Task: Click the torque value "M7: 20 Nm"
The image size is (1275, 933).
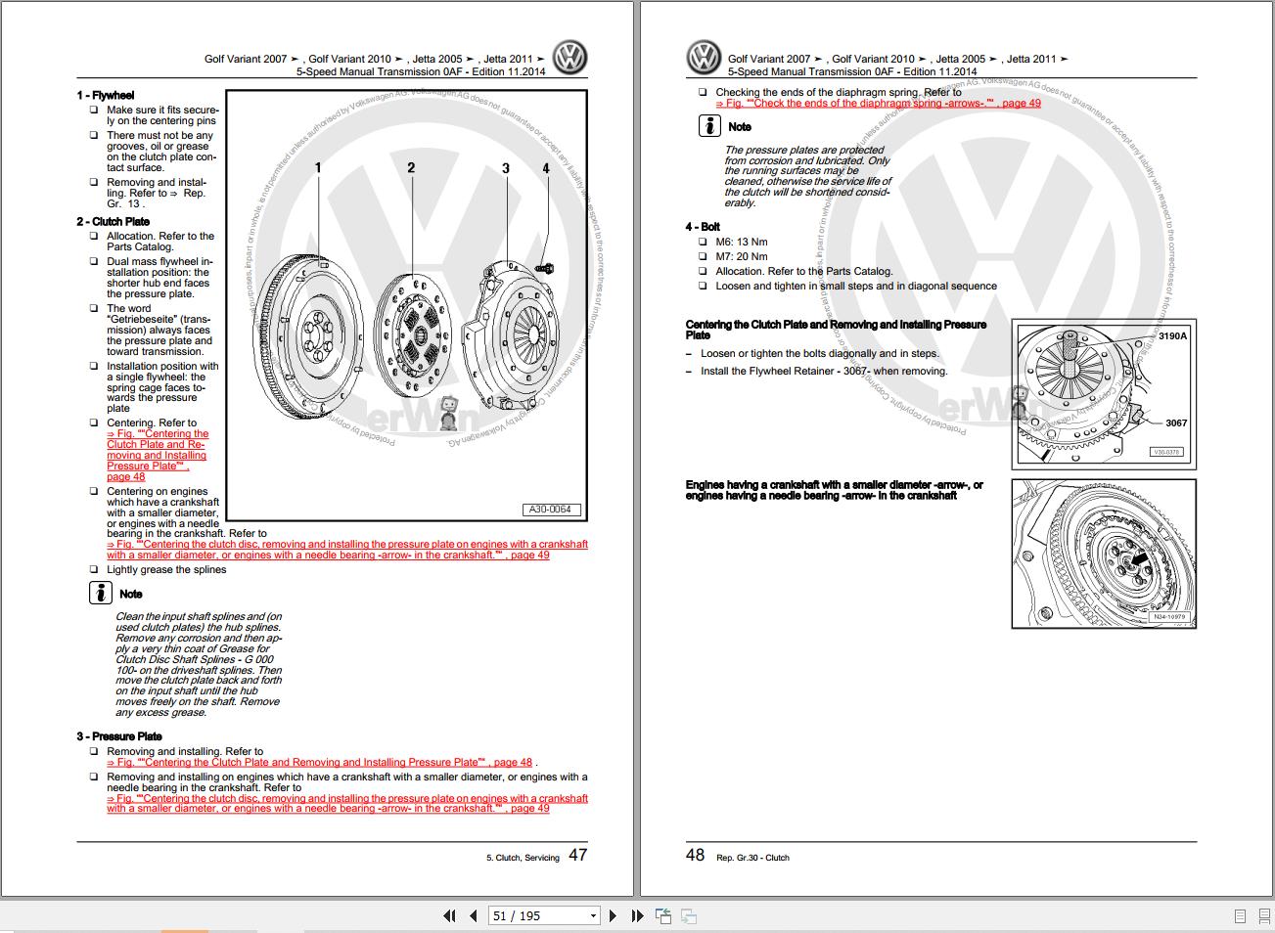Action: [742, 256]
